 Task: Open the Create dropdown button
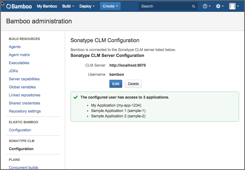click(x=110, y=6)
